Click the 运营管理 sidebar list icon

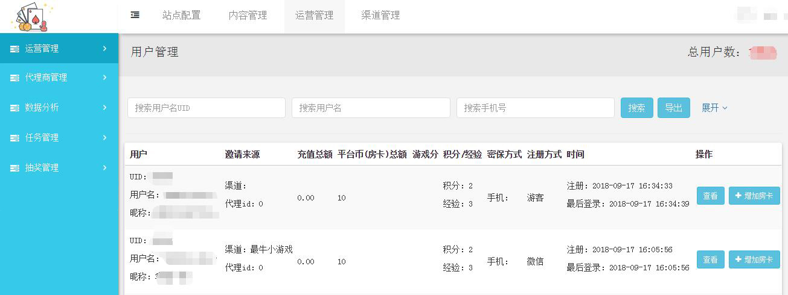click(14, 49)
